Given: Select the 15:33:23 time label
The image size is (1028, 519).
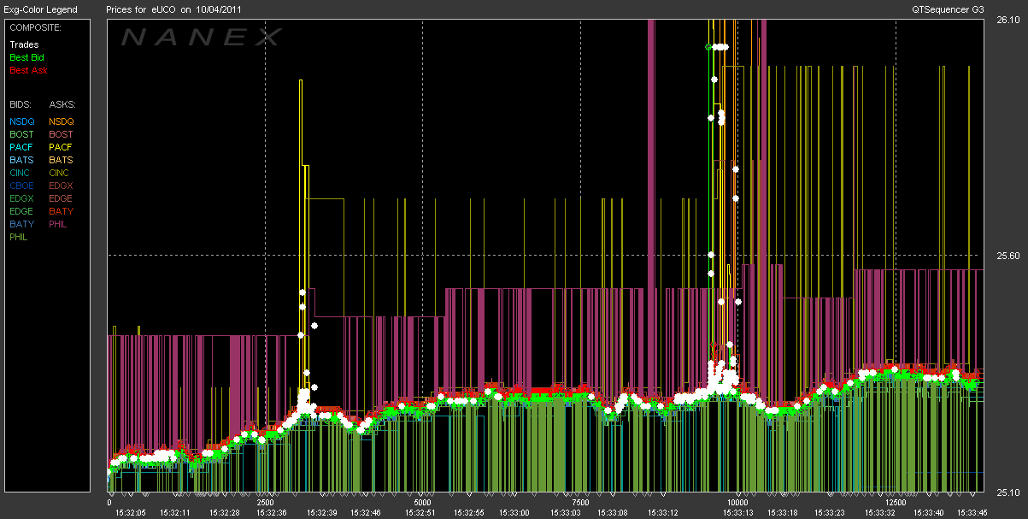Looking at the screenshot, I should point(829,512).
